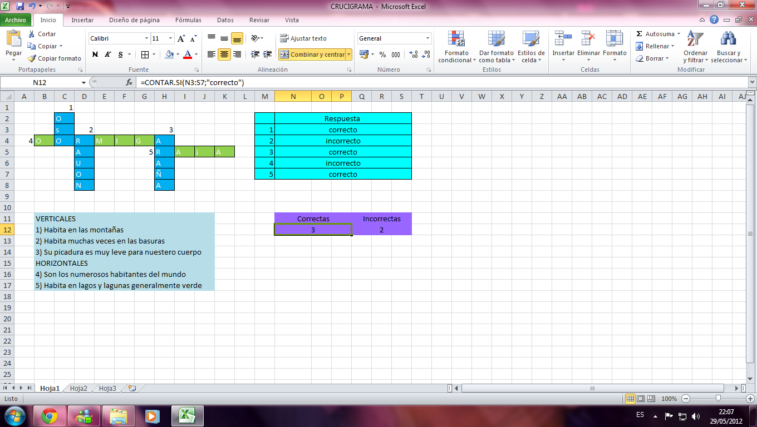Viewport: 757px width, 427px height.
Task: Apply red font color A
Action: (188, 54)
